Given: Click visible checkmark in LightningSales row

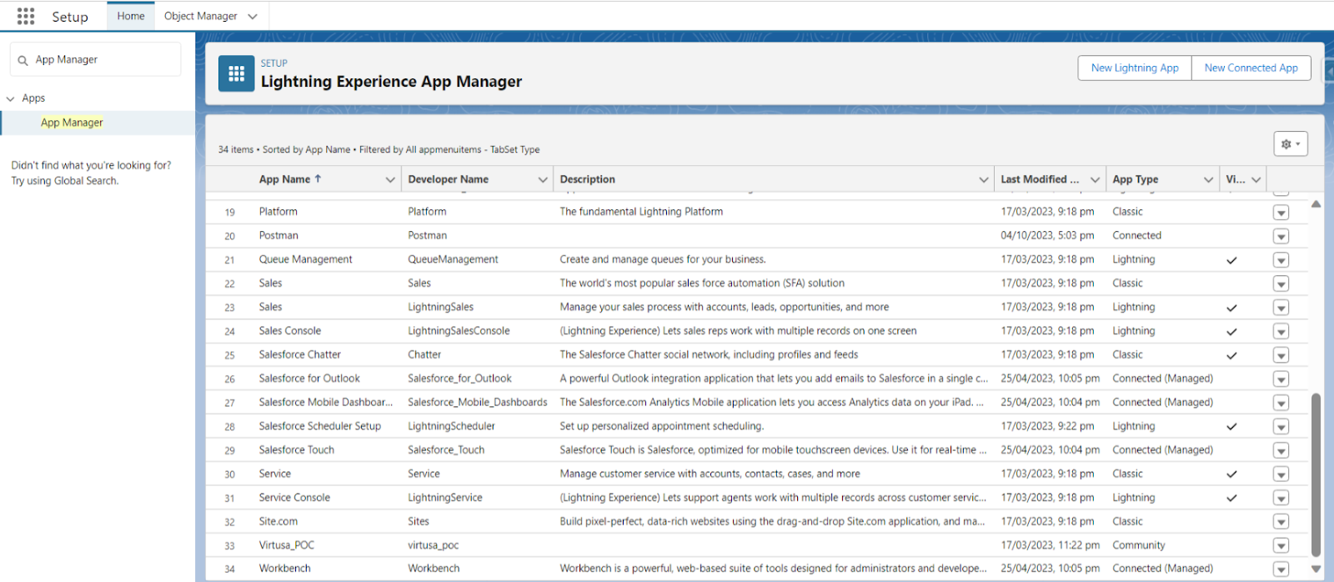Looking at the screenshot, I should pos(1231,308).
